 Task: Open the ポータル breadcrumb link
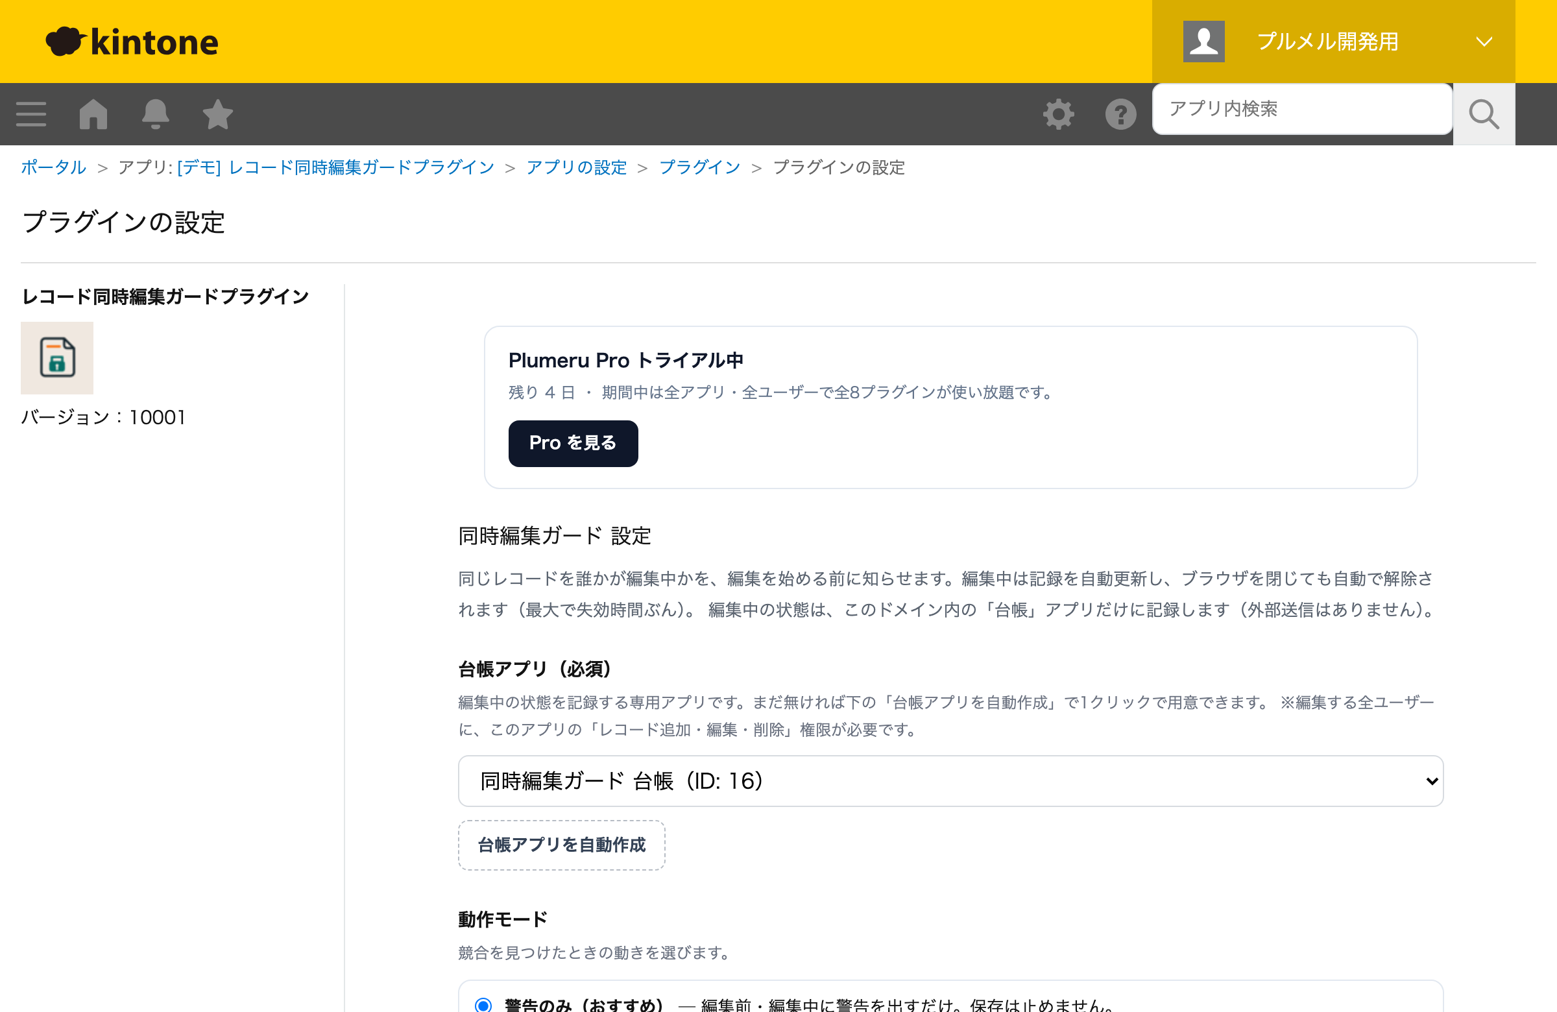coord(54,167)
